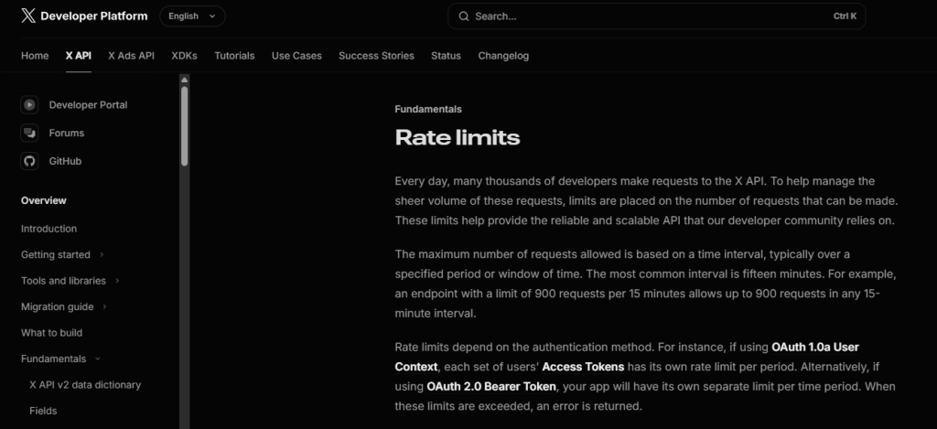This screenshot has height=429, width=937.
Task: Click the X logo in header
Action: click(x=28, y=16)
